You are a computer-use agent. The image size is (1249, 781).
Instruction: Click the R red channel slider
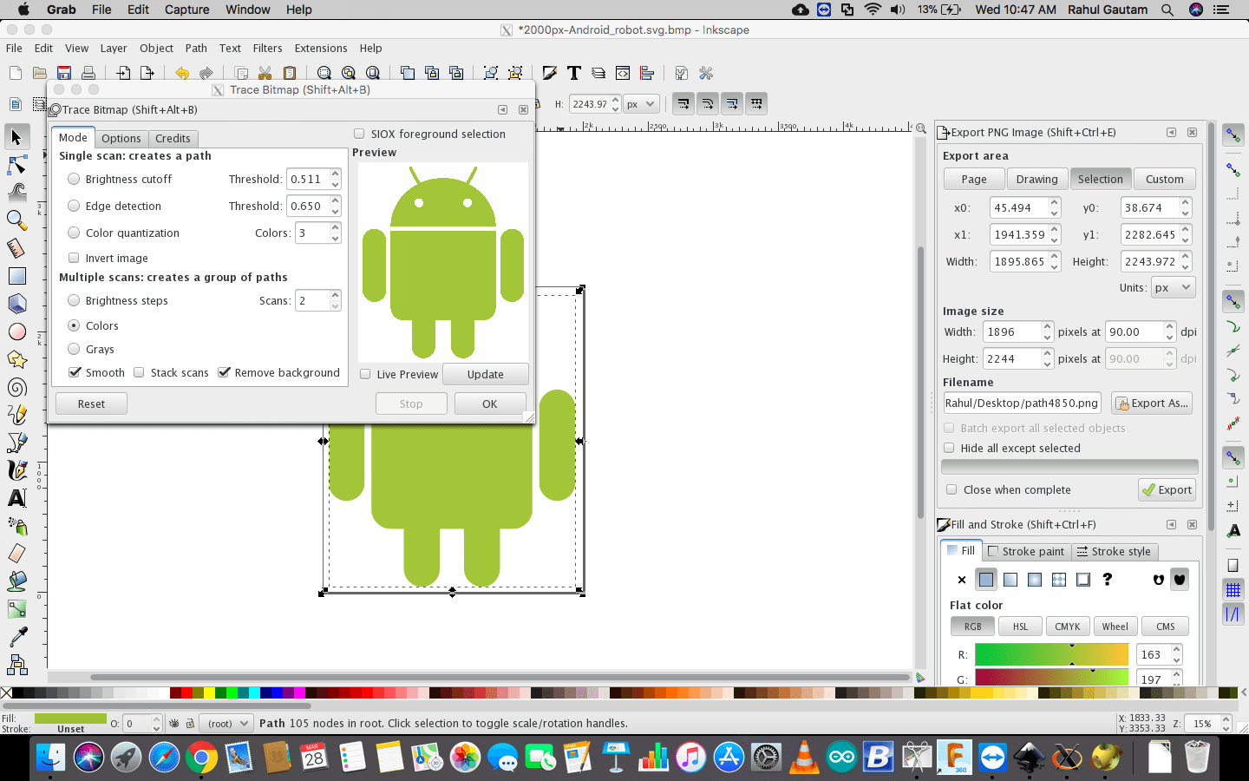[x=1051, y=654]
